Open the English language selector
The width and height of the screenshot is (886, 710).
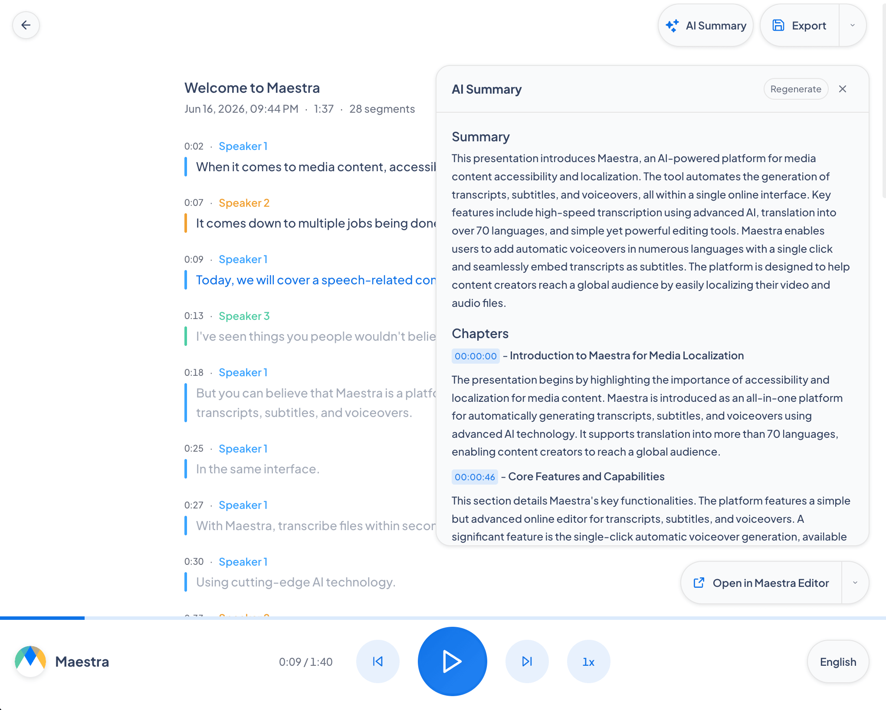[838, 661]
